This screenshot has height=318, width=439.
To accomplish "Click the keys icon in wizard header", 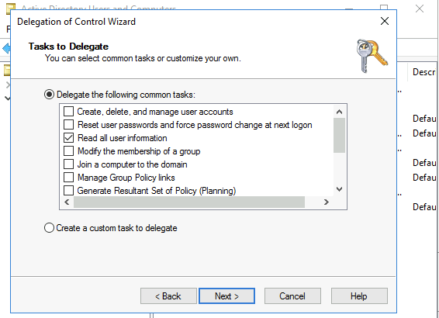I will pyautogui.click(x=372, y=56).
